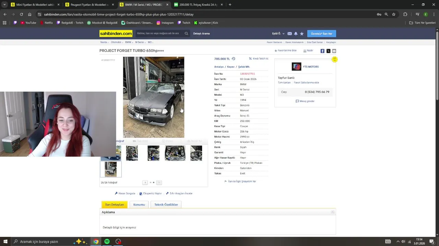Open Chrome three-dot menu
439x246 pixels.
(x=434, y=14)
